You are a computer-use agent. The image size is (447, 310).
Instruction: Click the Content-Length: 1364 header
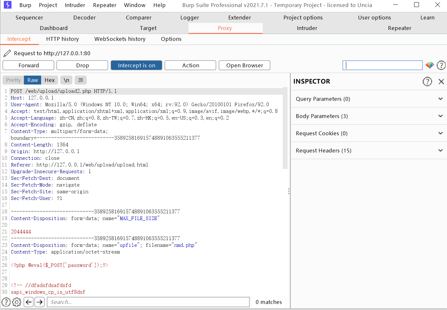click(40, 145)
